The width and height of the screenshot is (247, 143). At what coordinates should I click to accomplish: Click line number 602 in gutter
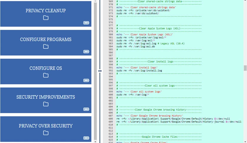click(111, 101)
